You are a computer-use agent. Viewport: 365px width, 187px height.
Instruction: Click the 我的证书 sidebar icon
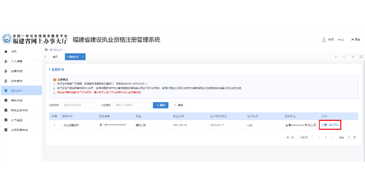6,91
